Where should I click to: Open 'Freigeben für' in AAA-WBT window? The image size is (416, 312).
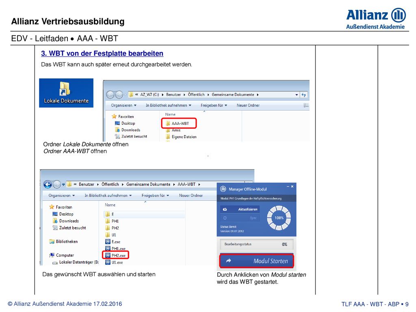click(x=155, y=195)
